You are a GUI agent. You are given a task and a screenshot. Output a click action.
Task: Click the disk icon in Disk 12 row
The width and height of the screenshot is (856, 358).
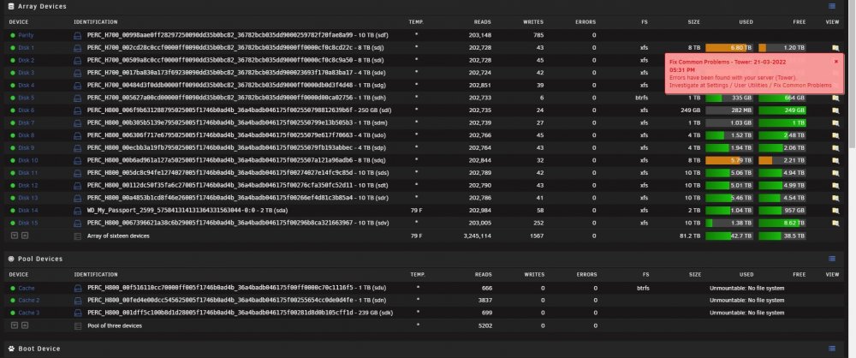point(78,185)
